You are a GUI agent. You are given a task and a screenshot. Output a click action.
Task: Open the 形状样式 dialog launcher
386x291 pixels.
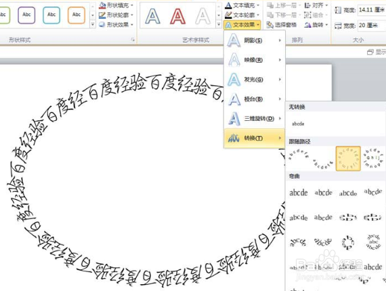point(133,40)
